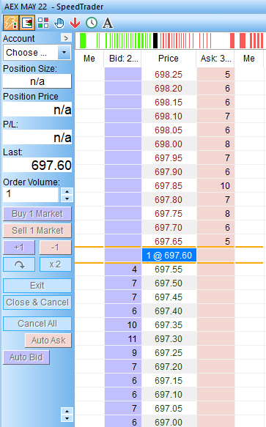
Task: Click the Price column header
Action: (169, 59)
